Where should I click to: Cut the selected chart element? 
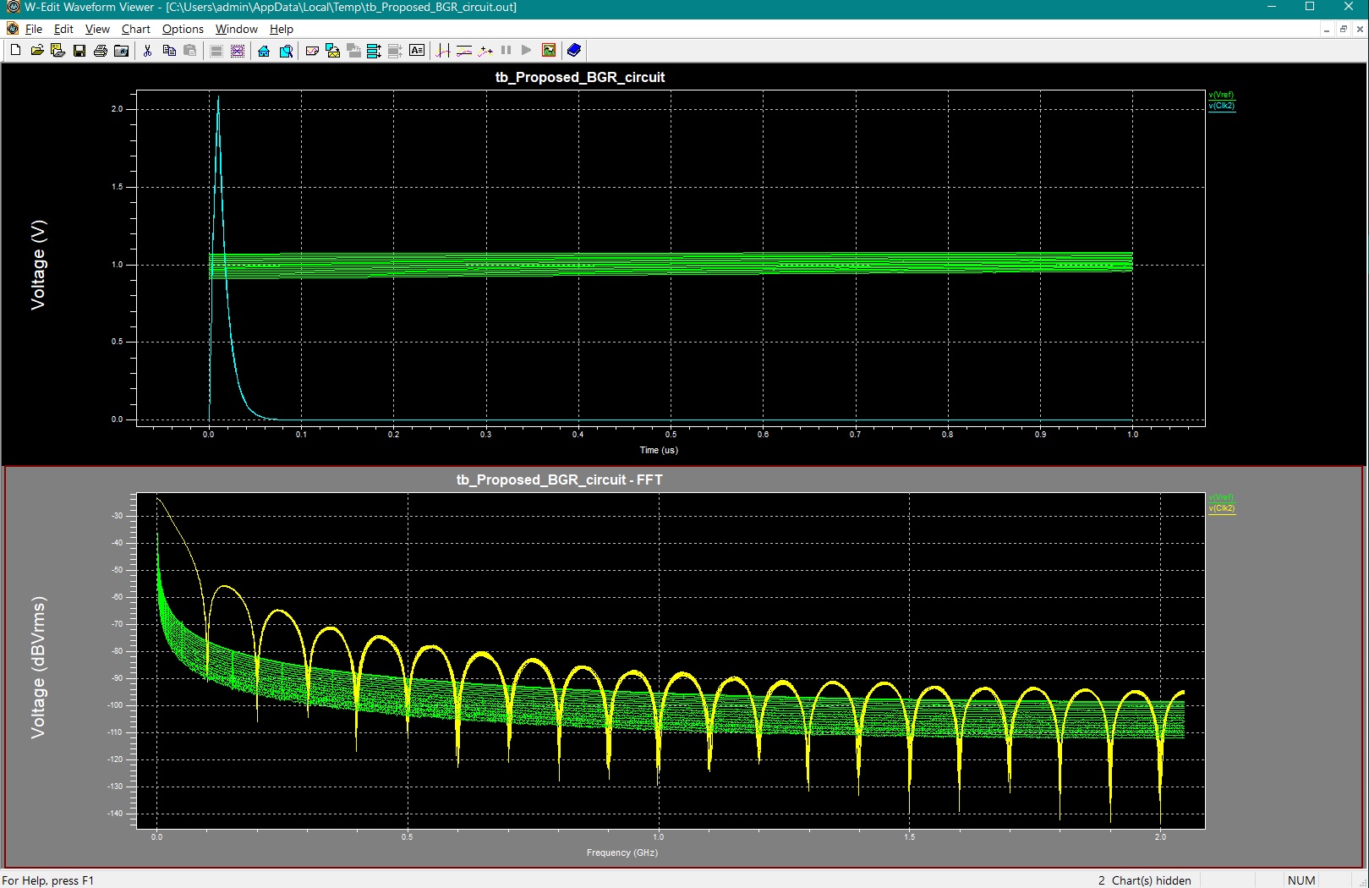tap(145, 50)
